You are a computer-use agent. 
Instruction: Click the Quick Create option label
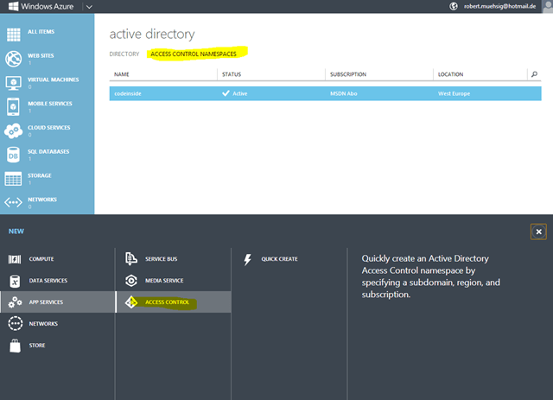pos(279,259)
